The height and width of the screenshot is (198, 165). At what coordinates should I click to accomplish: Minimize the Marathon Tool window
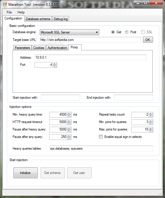coord(138,3)
